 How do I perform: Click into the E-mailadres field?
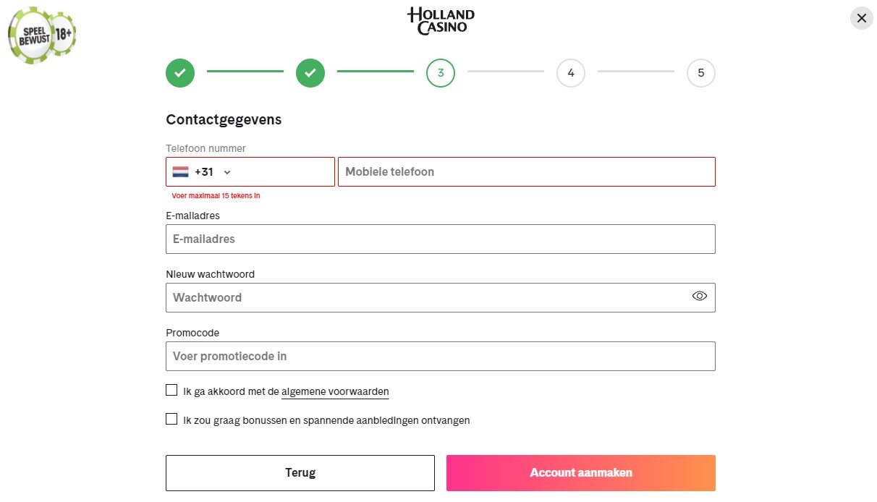click(x=440, y=239)
